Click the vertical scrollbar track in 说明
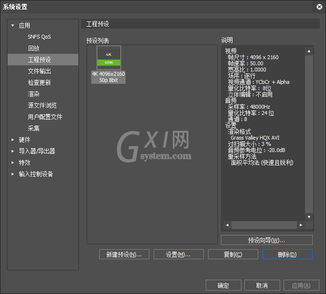326x294 pixels. pos(309,134)
